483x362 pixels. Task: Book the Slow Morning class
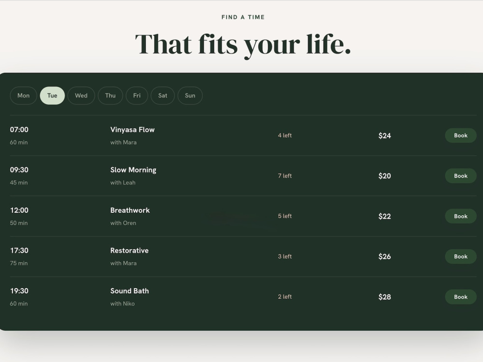click(460, 176)
